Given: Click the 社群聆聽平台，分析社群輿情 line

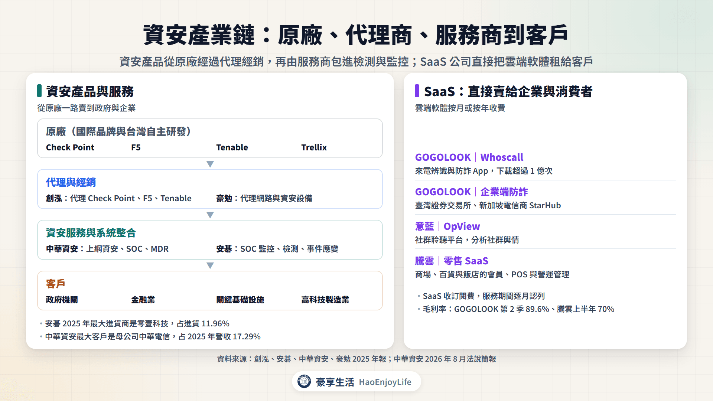Looking at the screenshot, I should (x=467, y=240).
